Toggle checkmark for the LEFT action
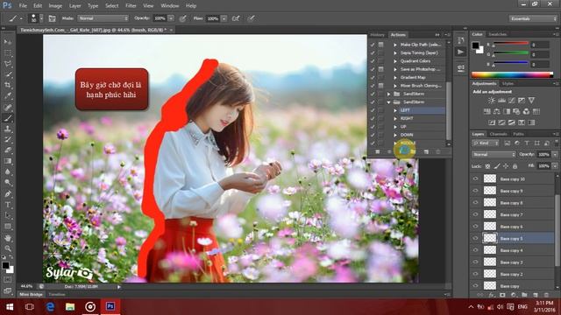The width and height of the screenshot is (561, 315). click(x=373, y=110)
